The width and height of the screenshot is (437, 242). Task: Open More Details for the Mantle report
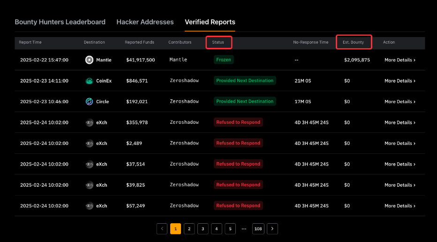[399, 60]
